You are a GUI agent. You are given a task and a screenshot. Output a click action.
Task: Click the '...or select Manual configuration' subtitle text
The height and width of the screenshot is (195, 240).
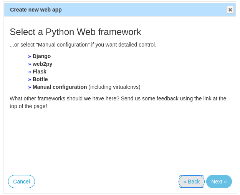click(83, 45)
